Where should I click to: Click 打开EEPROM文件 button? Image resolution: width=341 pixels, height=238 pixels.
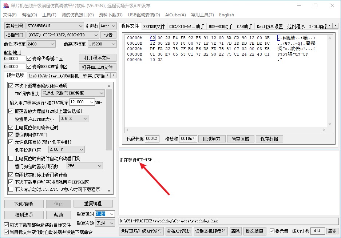tap(98, 67)
